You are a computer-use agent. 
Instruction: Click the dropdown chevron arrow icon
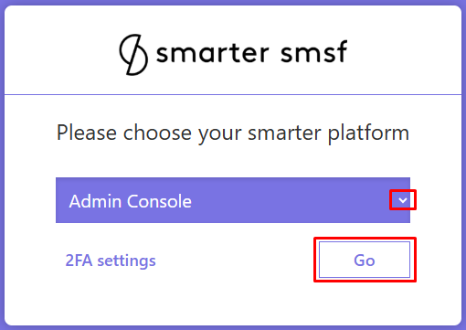403,200
